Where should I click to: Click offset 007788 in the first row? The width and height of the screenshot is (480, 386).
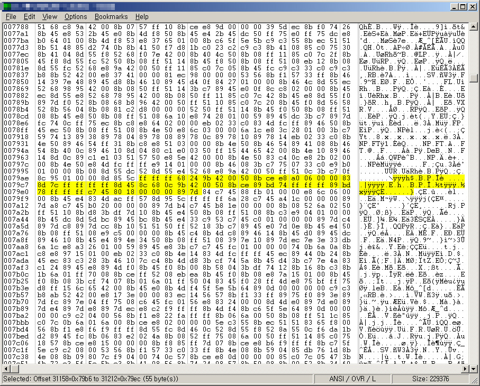(16, 26)
